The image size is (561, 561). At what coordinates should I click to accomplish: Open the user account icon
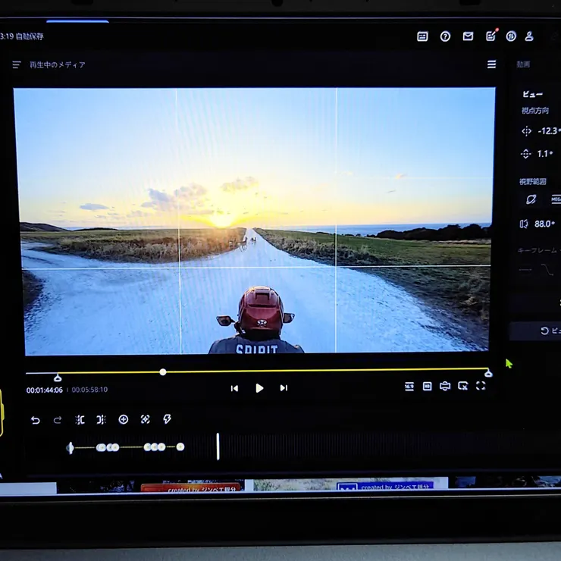point(529,36)
